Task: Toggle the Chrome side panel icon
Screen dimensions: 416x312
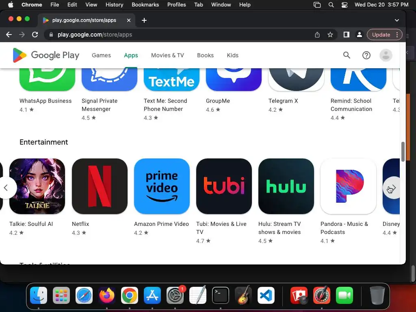Action: pyautogui.click(x=346, y=35)
